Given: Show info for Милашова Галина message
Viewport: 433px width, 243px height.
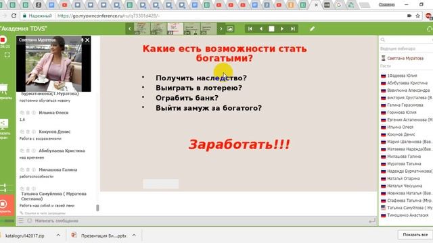Looking at the screenshot, I should tap(34, 169).
